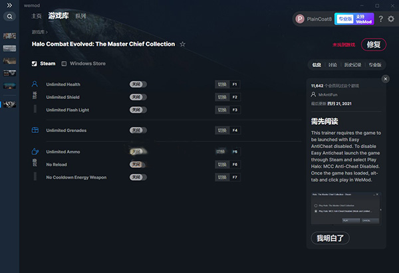Viewport: 399px width, 273px height.
Task: Open the third game thumbnail in the sidebar
Action: pyautogui.click(x=10, y=60)
